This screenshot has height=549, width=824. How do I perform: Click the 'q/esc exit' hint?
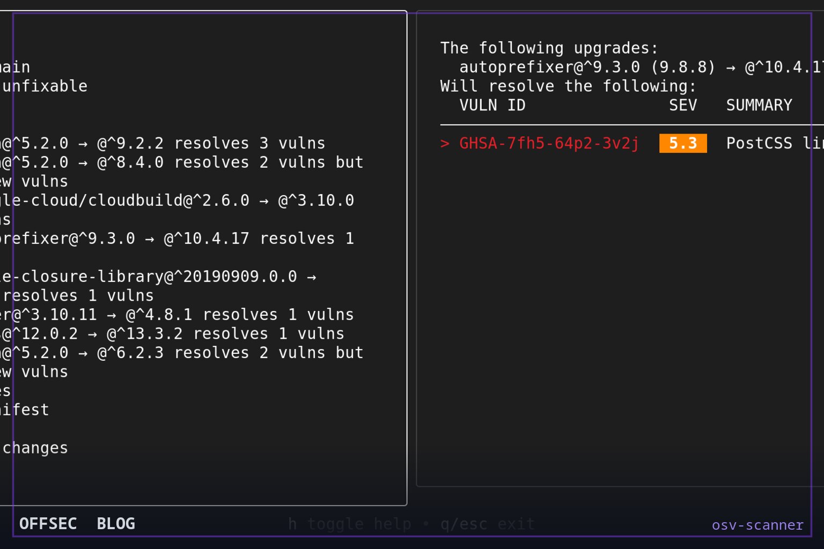[488, 524]
